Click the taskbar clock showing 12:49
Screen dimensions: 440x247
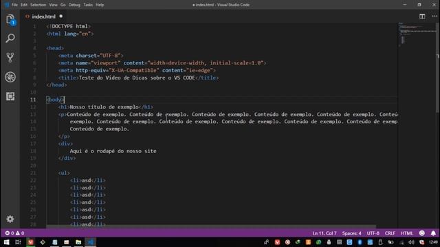(x=434, y=242)
